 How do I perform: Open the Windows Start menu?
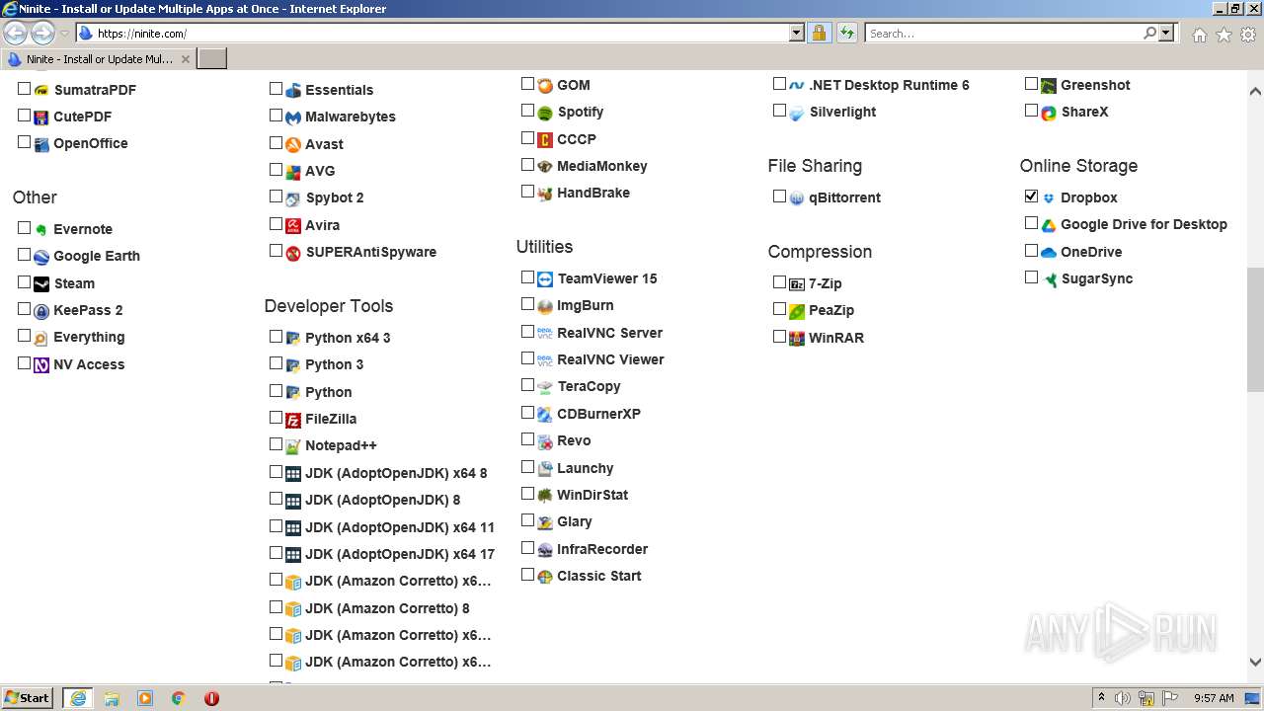28,698
